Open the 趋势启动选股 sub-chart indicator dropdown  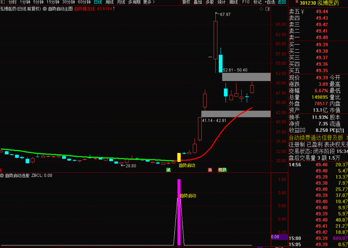coord(2,175)
